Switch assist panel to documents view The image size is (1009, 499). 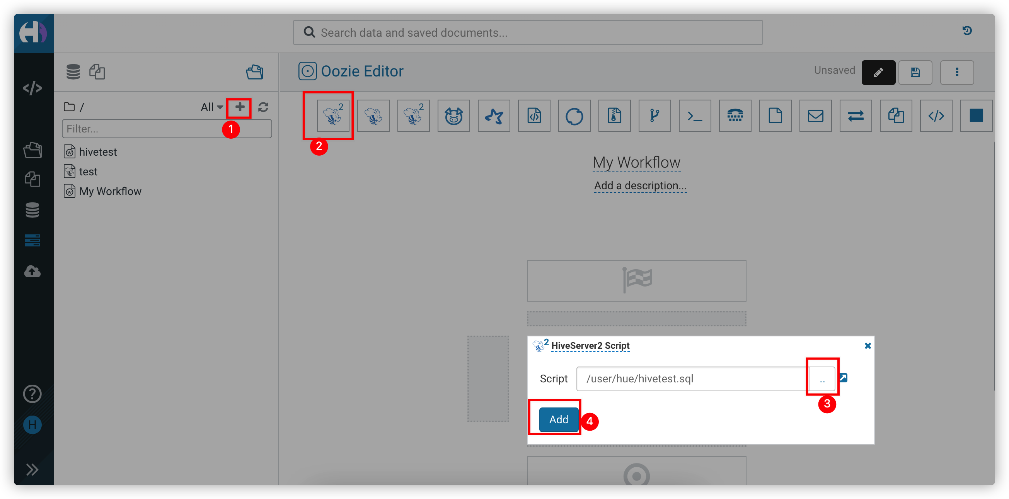click(97, 72)
